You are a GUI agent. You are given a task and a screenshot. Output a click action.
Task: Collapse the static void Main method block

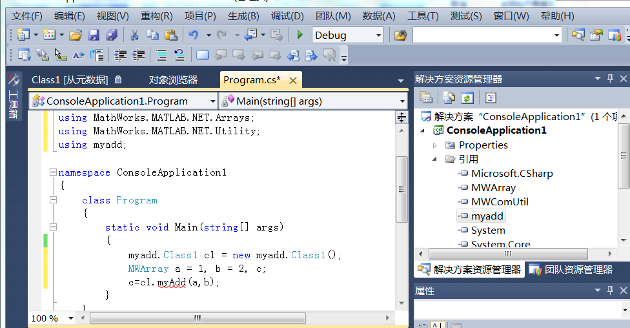[53, 227]
